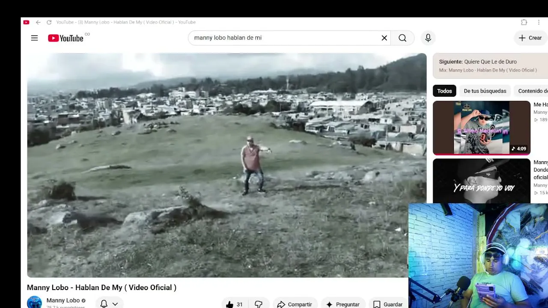Viewport: 548px width, 308px height.
Task: Click the YouTube favicon in the browser bar
Action: (26, 22)
